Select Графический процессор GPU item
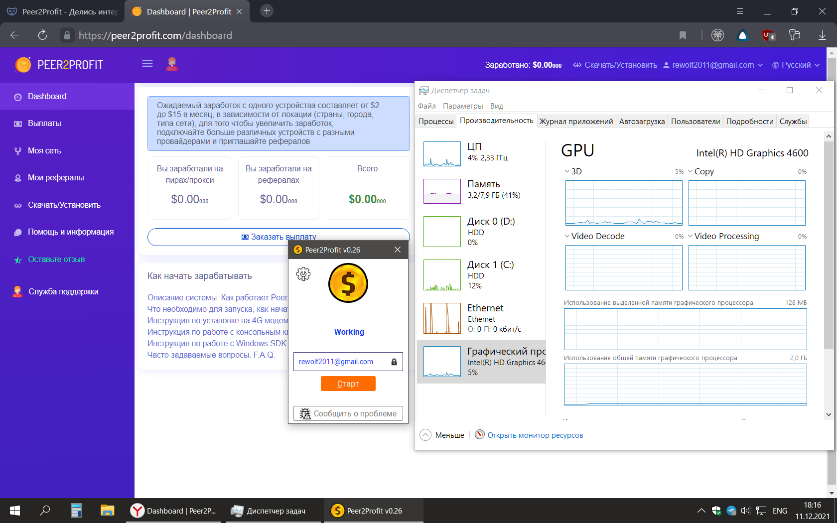This screenshot has height=523, width=837. click(x=481, y=362)
